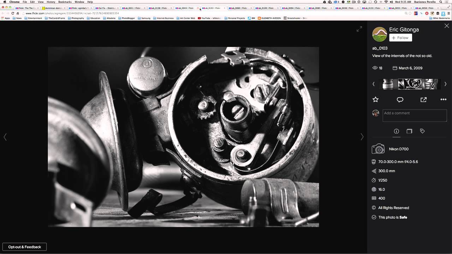Screen dimensions: 452x254
Task: Expand the photo to fullscreen view
Action: click(359, 29)
